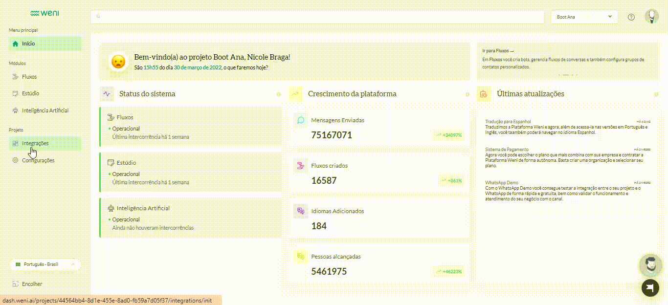Open the Boot Ana project dropdown
668x305 pixels.
pyautogui.click(x=584, y=17)
